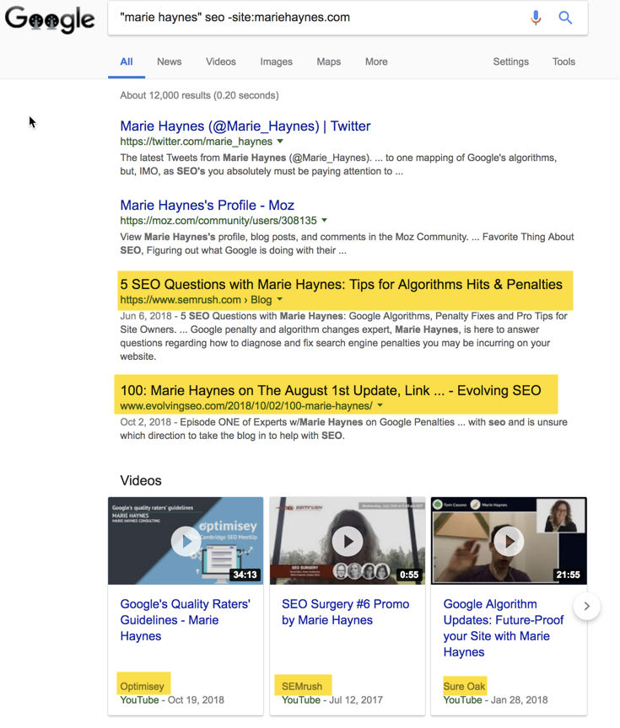The image size is (620, 728).
Task: Click the Twitter result description snippet
Action: pyautogui.click(x=338, y=164)
